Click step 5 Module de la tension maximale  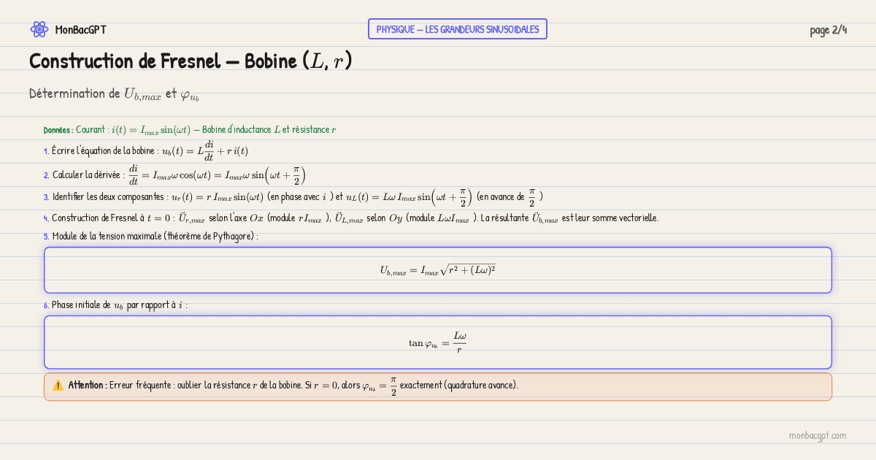click(x=155, y=236)
